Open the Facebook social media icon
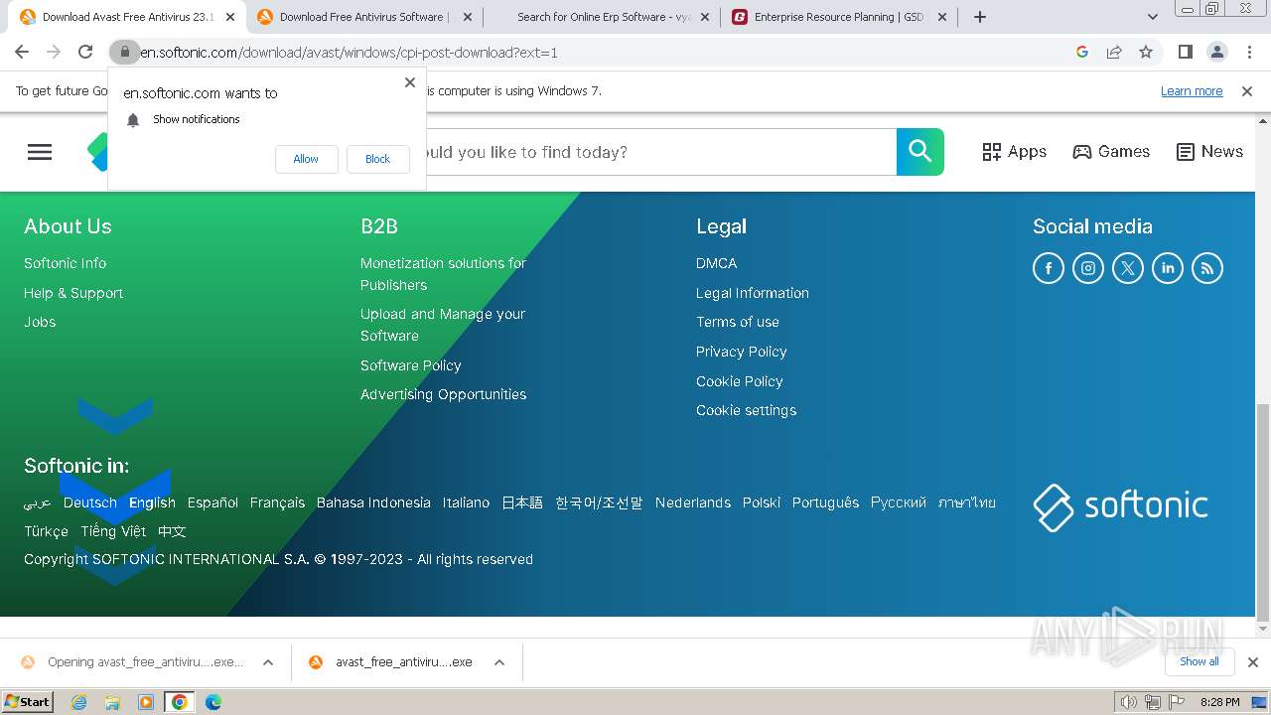 click(x=1049, y=268)
